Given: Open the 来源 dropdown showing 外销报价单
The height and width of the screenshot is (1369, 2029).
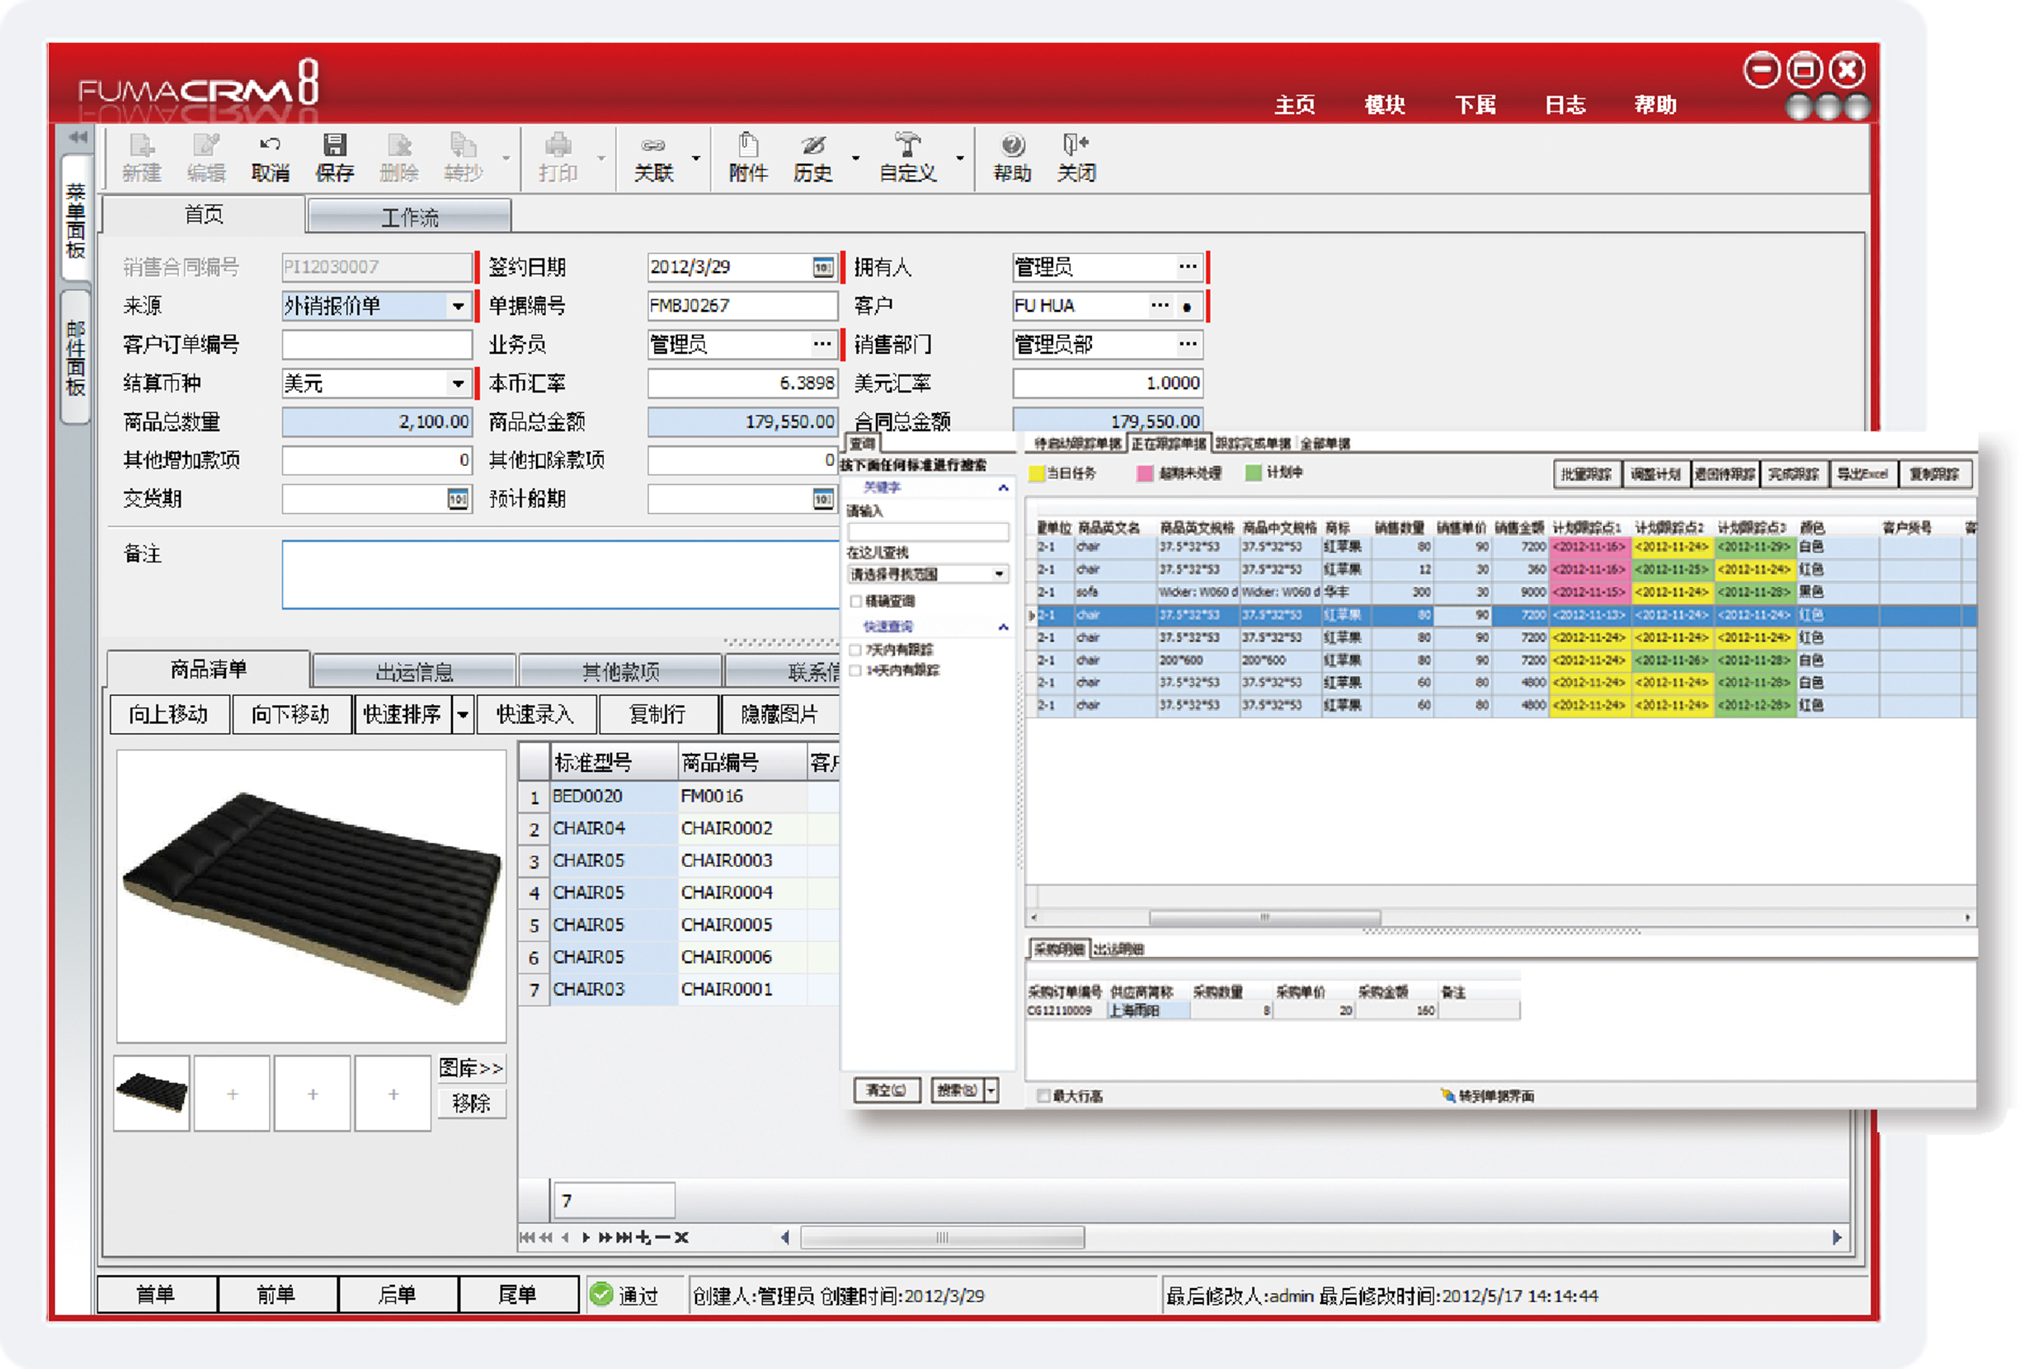Looking at the screenshot, I should coord(459,307).
